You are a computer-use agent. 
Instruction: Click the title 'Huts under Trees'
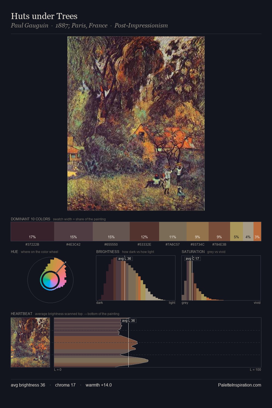coord(44,16)
